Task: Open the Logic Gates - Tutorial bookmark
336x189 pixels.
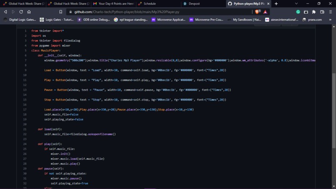Action: (57, 20)
